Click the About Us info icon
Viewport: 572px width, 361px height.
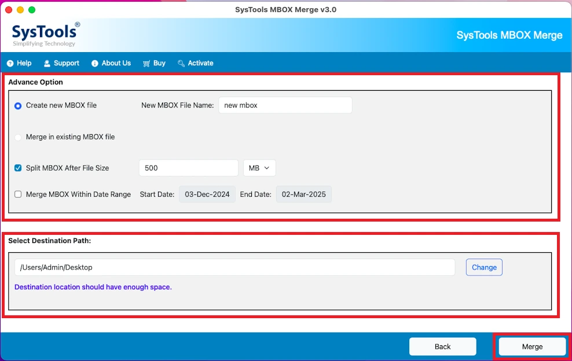(95, 64)
